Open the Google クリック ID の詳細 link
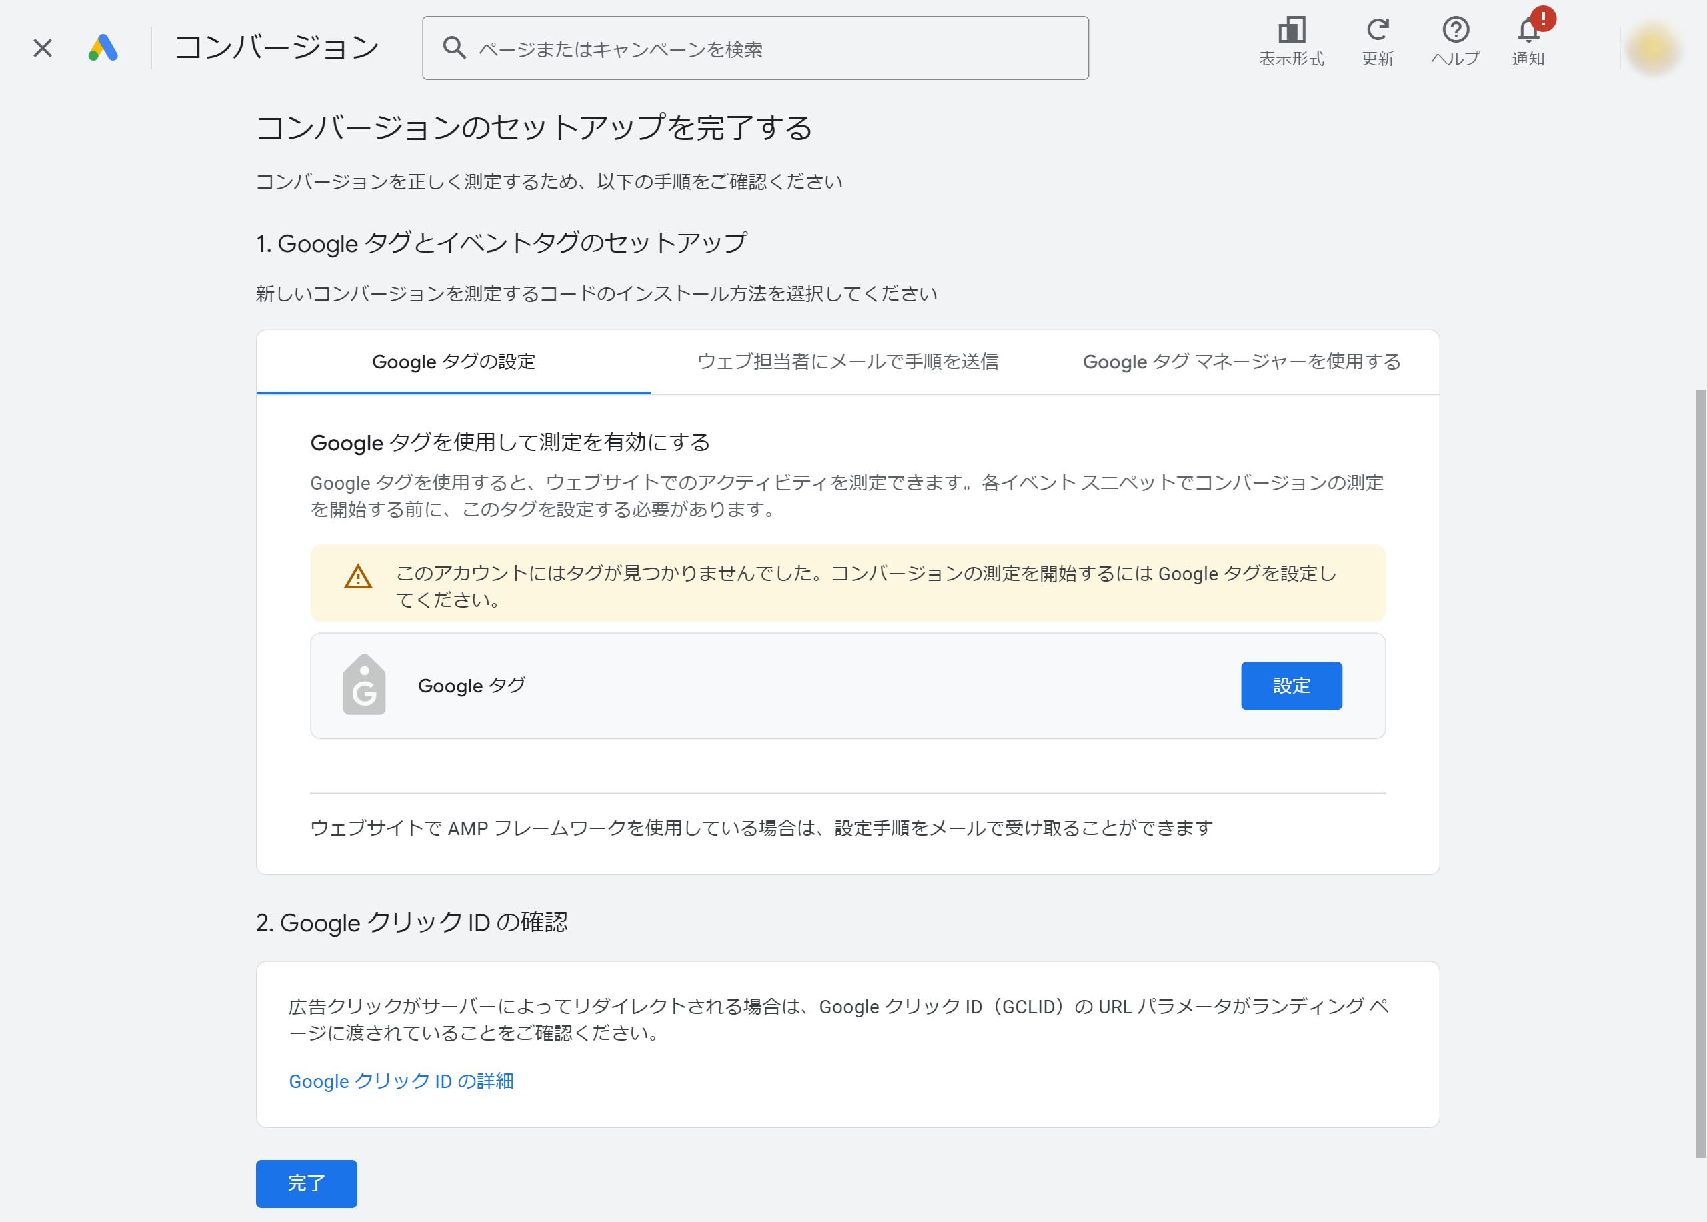 401,1081
